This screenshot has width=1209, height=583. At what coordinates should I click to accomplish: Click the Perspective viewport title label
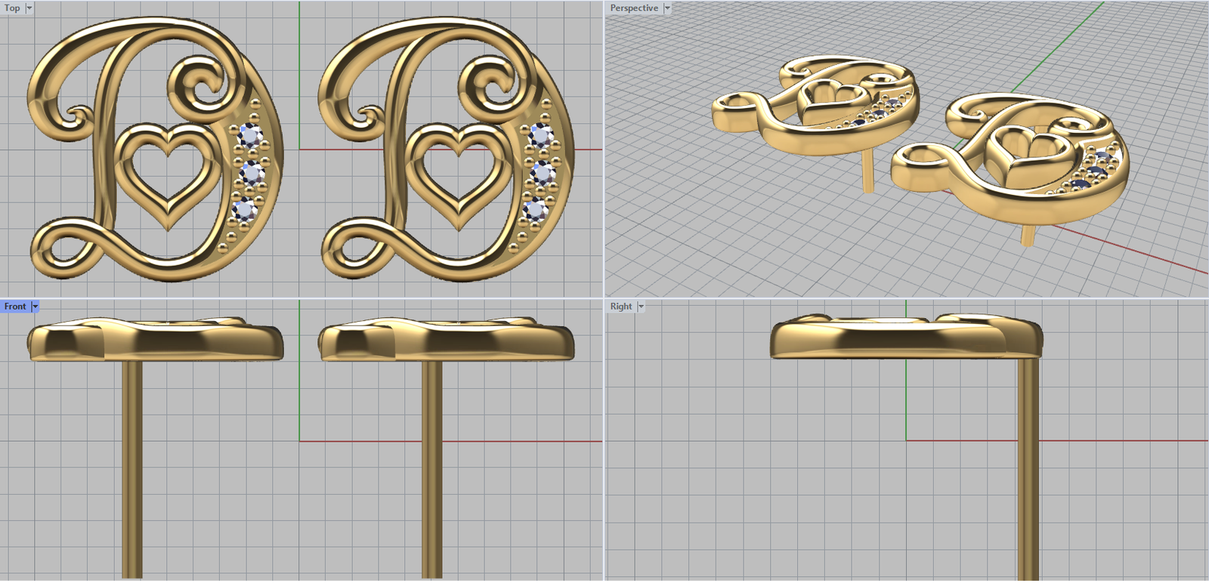point(633,8)
